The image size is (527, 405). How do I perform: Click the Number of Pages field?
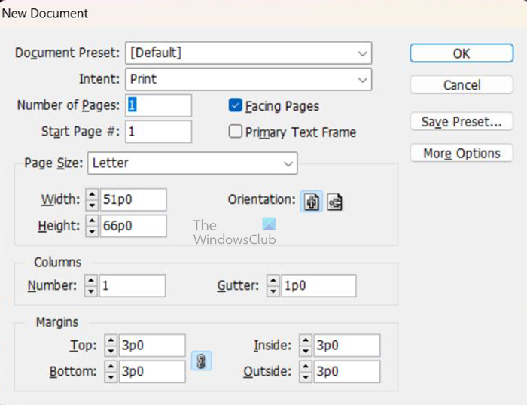click(159, 105)
